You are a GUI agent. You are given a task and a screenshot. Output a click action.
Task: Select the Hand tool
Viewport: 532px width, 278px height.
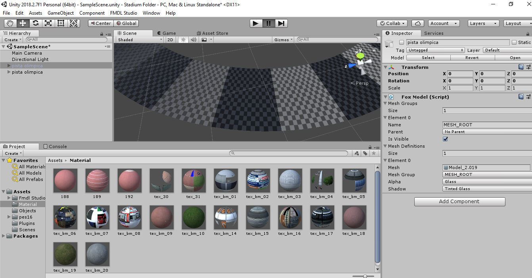tap(10, 23)
